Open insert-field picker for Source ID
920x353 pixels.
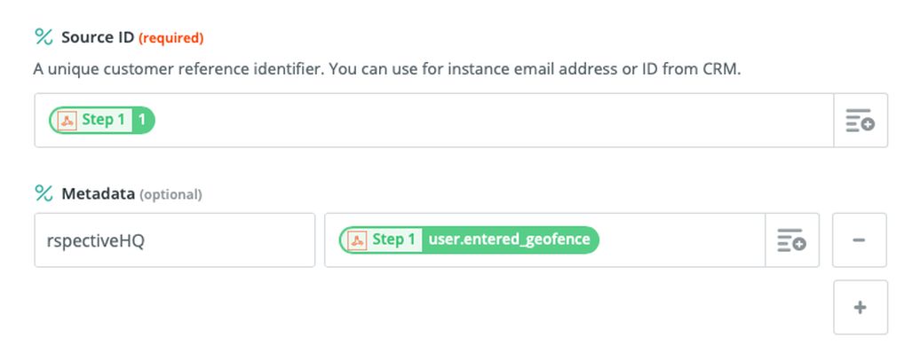click(861, 121)
